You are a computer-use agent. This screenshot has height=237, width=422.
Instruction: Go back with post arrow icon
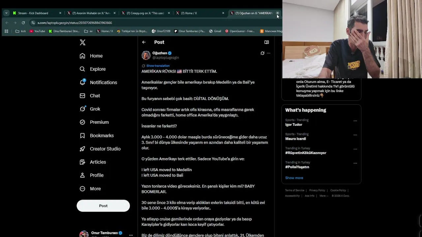(144, 42)
